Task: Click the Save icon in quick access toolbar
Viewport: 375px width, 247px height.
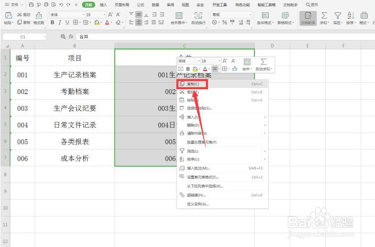Action: pyautogui.click(x=31, y=4)
